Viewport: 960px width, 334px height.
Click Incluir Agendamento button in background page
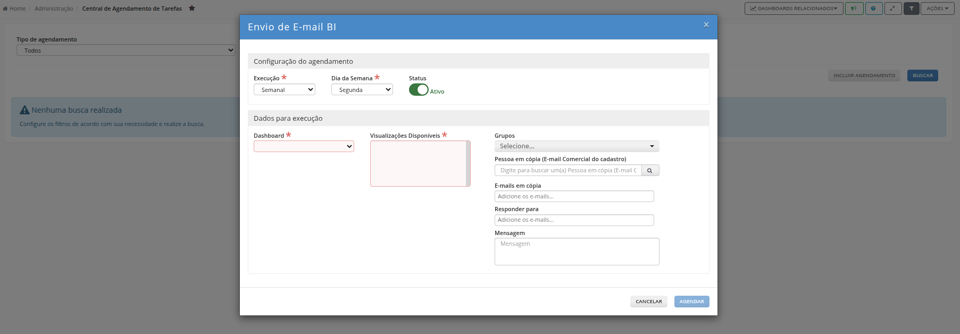click(864, 76)
